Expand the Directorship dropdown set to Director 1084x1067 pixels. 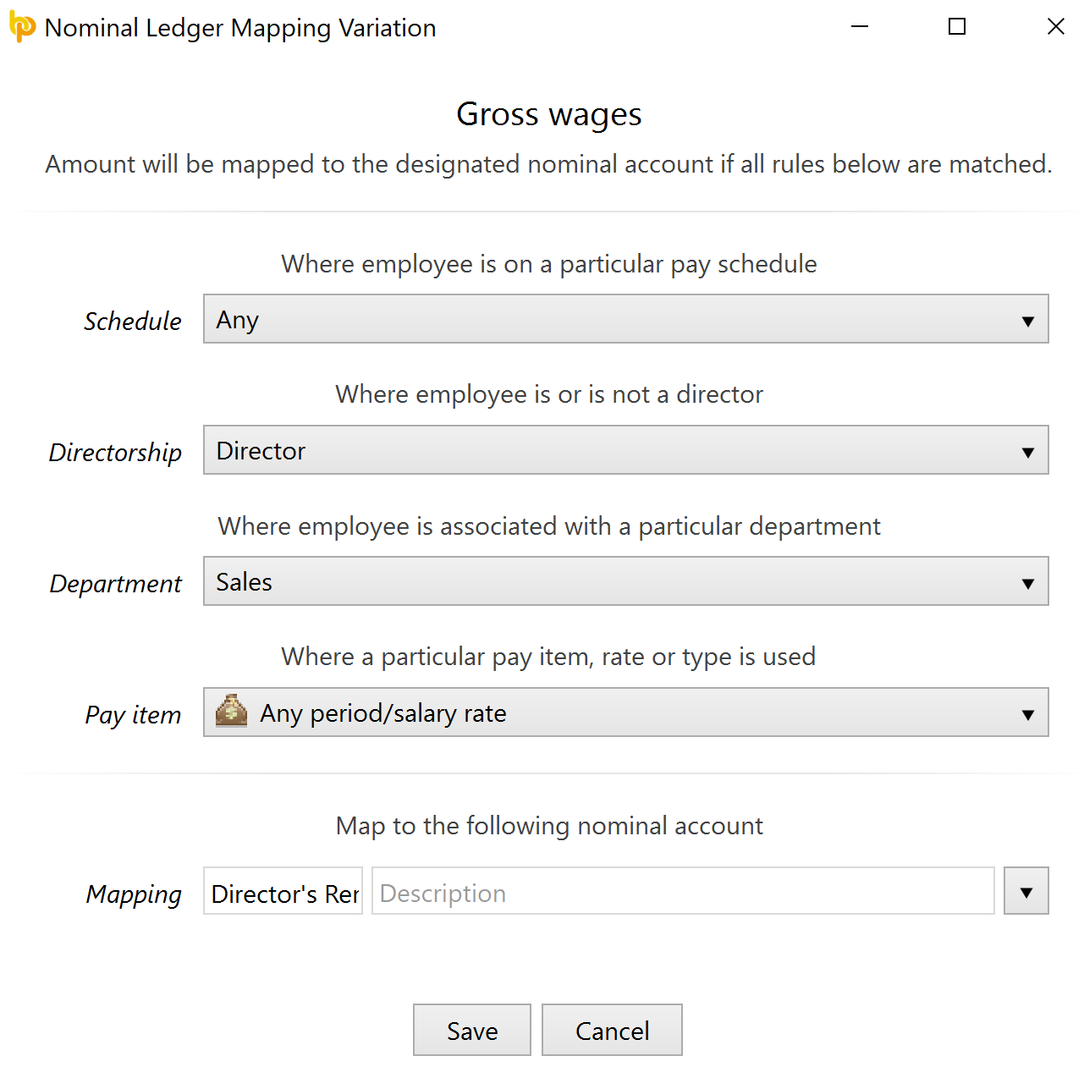tap(625, 450)
